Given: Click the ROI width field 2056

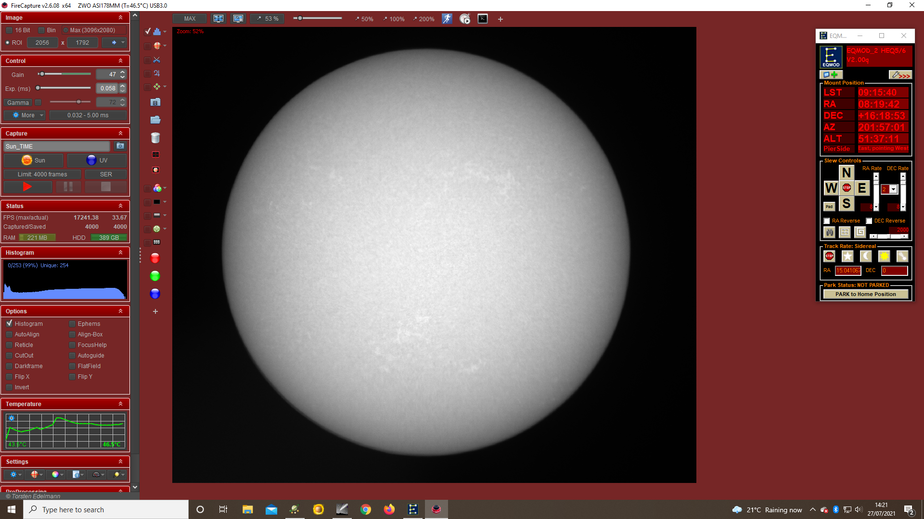Looking at the screenshot, I should coord(42,43).
